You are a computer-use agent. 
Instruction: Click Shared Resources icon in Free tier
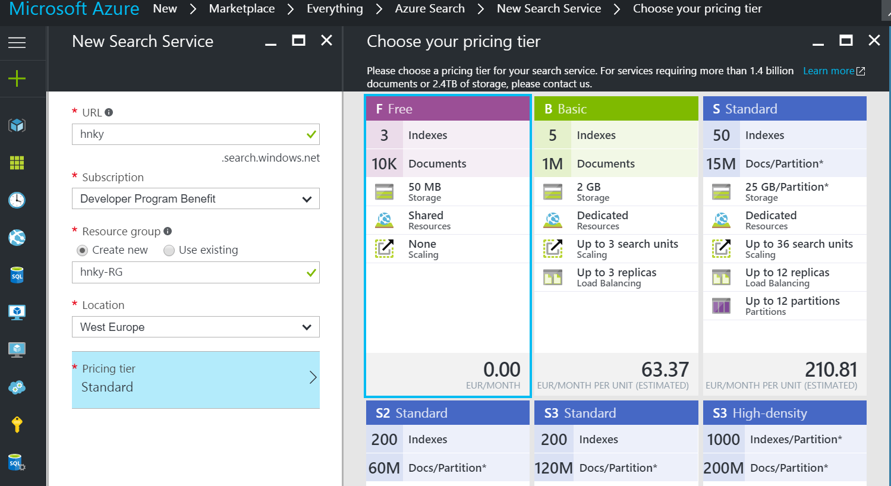(385, 220)
